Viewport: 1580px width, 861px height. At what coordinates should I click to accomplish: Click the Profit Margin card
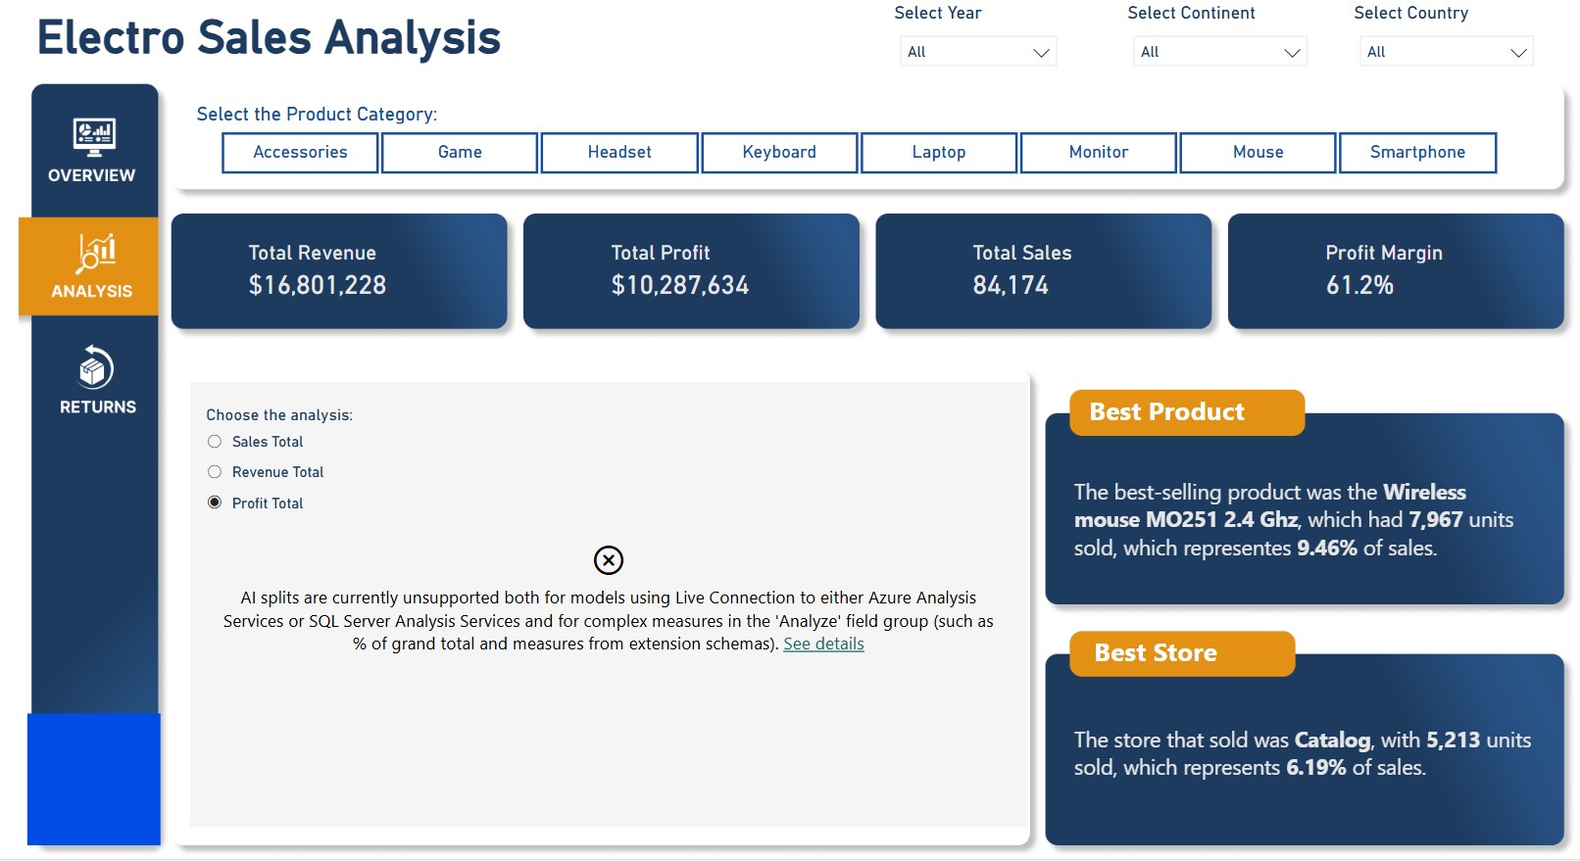point(1395,270)
